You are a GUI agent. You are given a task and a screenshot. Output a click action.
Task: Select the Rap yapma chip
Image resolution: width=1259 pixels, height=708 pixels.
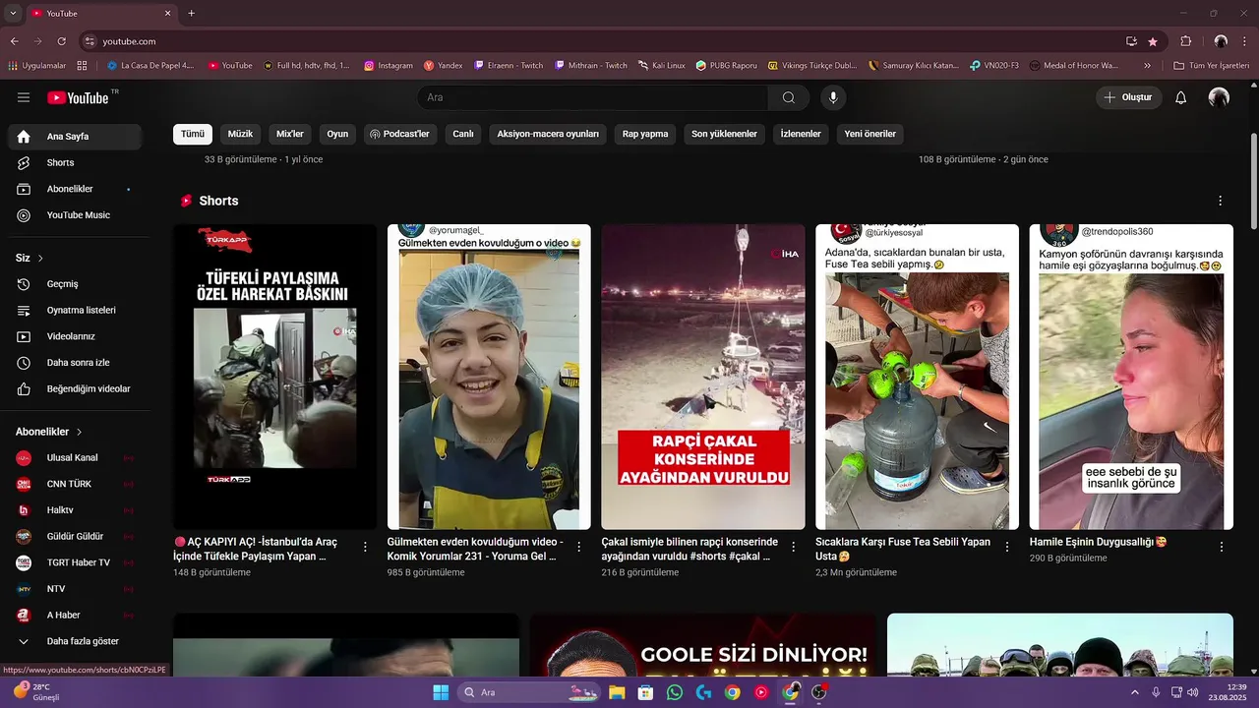click(645, 134)
